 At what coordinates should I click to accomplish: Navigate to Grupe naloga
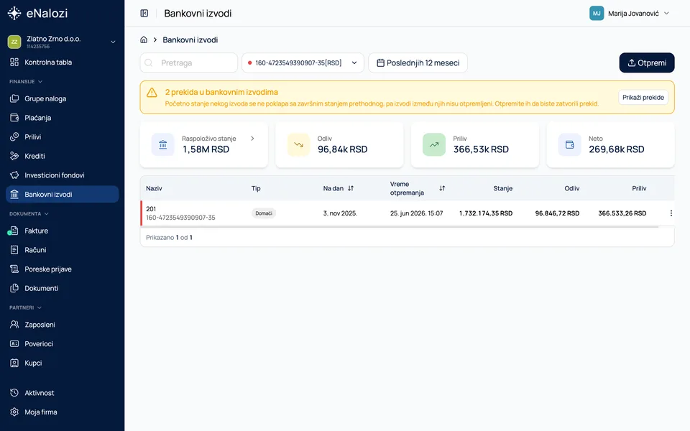(x=62, y=99)
